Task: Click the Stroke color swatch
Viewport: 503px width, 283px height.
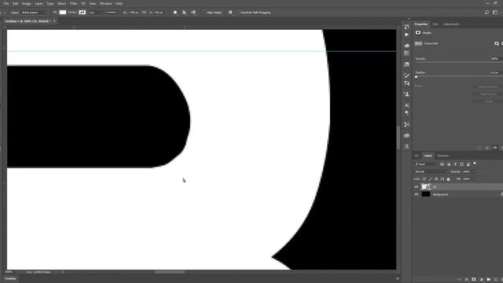Action: point(83,13)
